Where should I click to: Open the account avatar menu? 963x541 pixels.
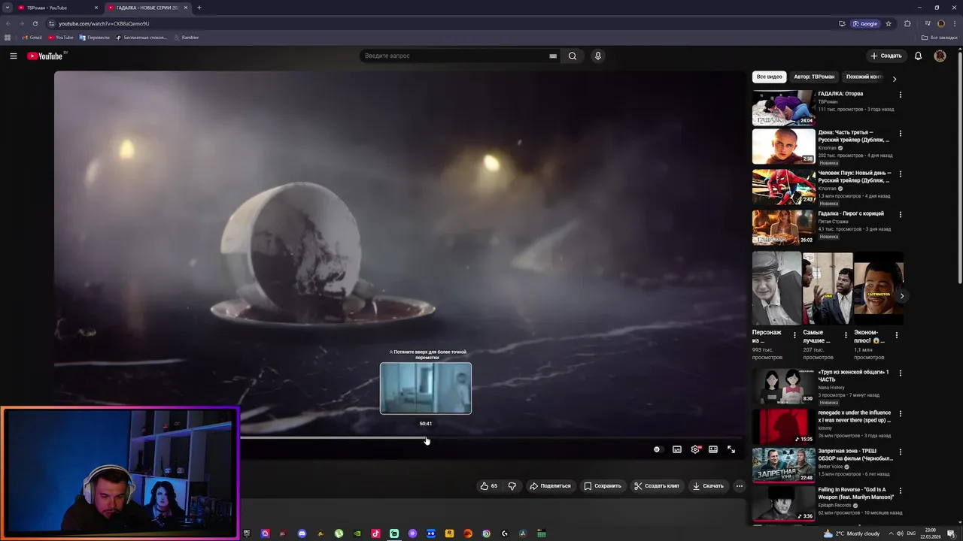(x=940, y=56)
